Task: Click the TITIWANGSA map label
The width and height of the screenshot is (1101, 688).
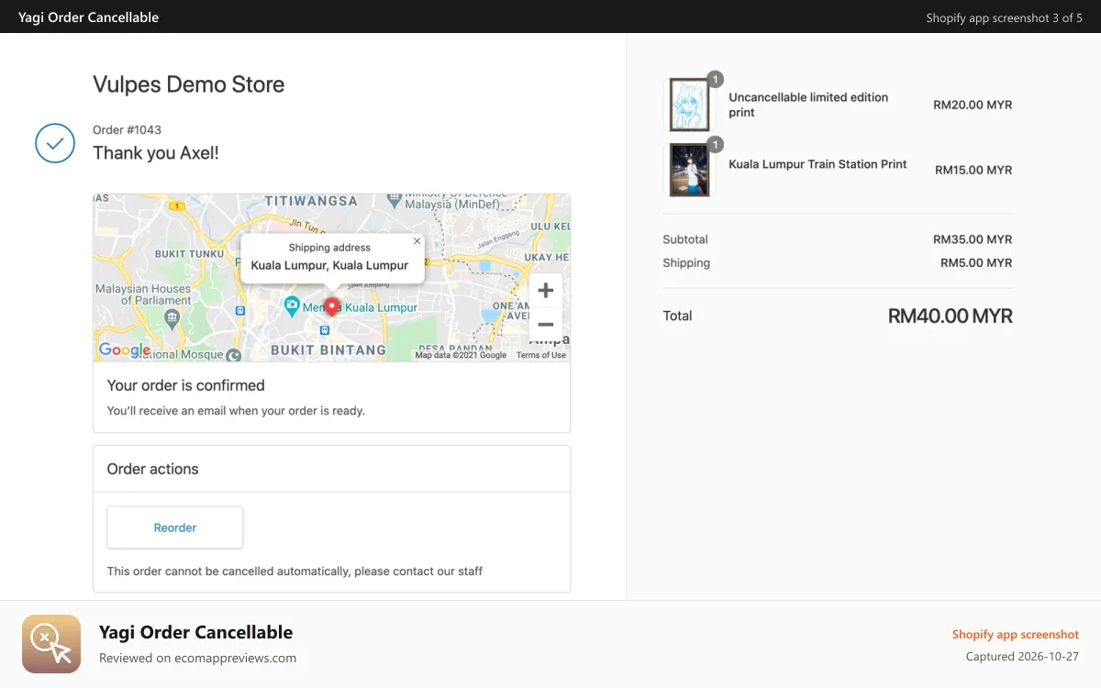Action: pos(311,200)
